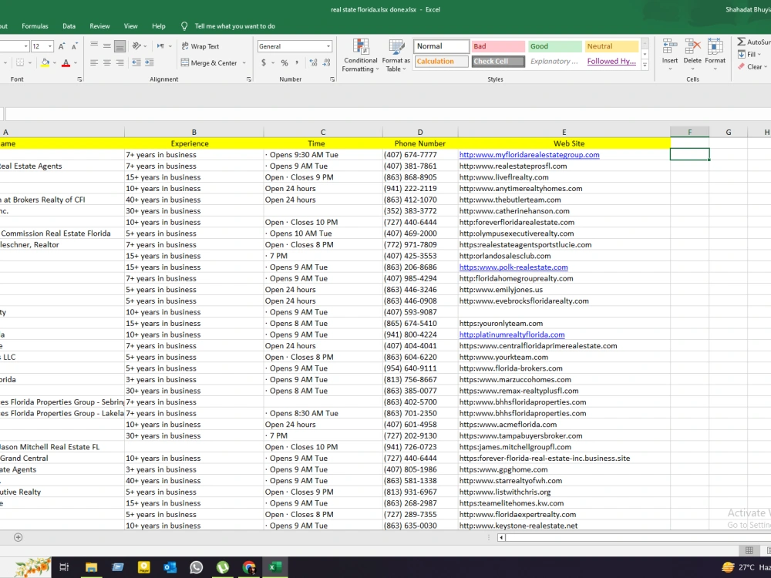The image size is (771, 578).
Task: Open the Data ribbon tab
Action: 69,26
